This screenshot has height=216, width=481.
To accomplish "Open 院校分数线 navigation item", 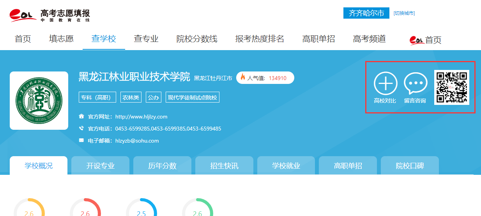I will point(197,39).
